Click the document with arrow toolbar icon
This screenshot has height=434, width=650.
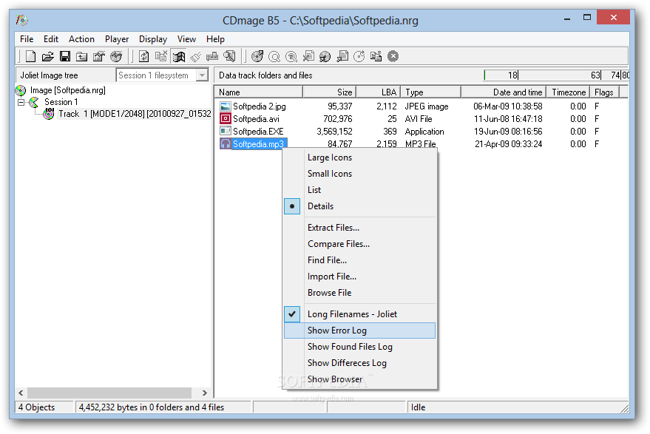[x=342, y=56]
